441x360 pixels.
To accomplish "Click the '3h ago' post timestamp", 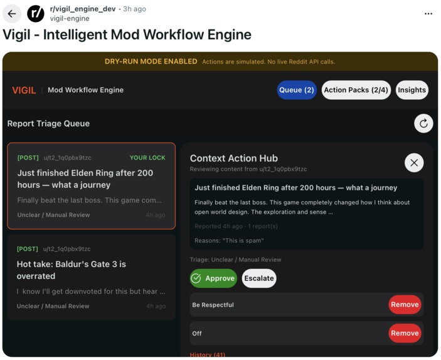I will [134, 9].
